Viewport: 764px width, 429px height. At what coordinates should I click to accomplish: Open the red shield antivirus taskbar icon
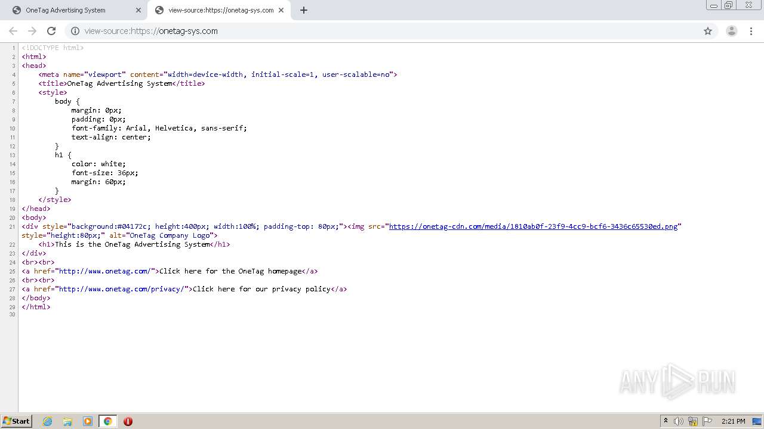(x=128, y=421)
